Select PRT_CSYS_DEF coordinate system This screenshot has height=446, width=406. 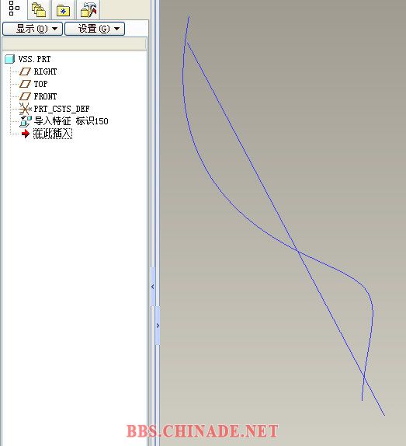click(61, 109)
